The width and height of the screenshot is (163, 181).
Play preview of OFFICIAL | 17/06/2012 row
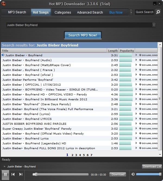pos(136,84)
